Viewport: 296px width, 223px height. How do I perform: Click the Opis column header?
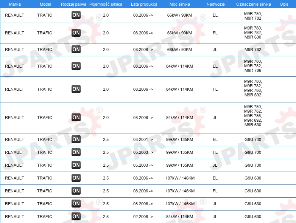284,4
